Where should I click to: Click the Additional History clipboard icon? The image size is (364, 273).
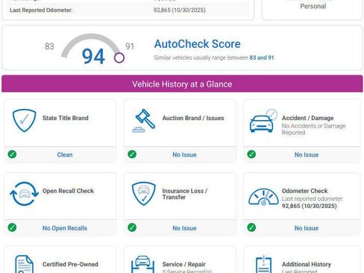(x=263, y=264)
